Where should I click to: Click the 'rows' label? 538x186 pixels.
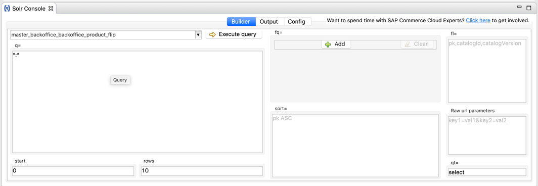click(149, 161)
